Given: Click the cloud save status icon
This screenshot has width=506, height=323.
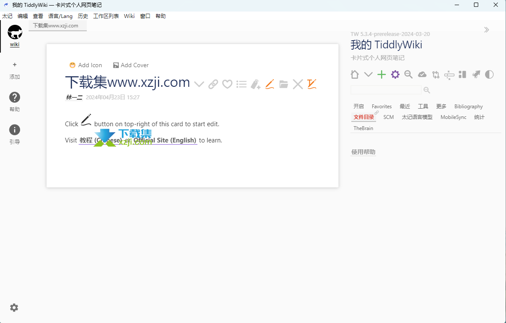Looking at the screenshot, I should click(422, 74).
